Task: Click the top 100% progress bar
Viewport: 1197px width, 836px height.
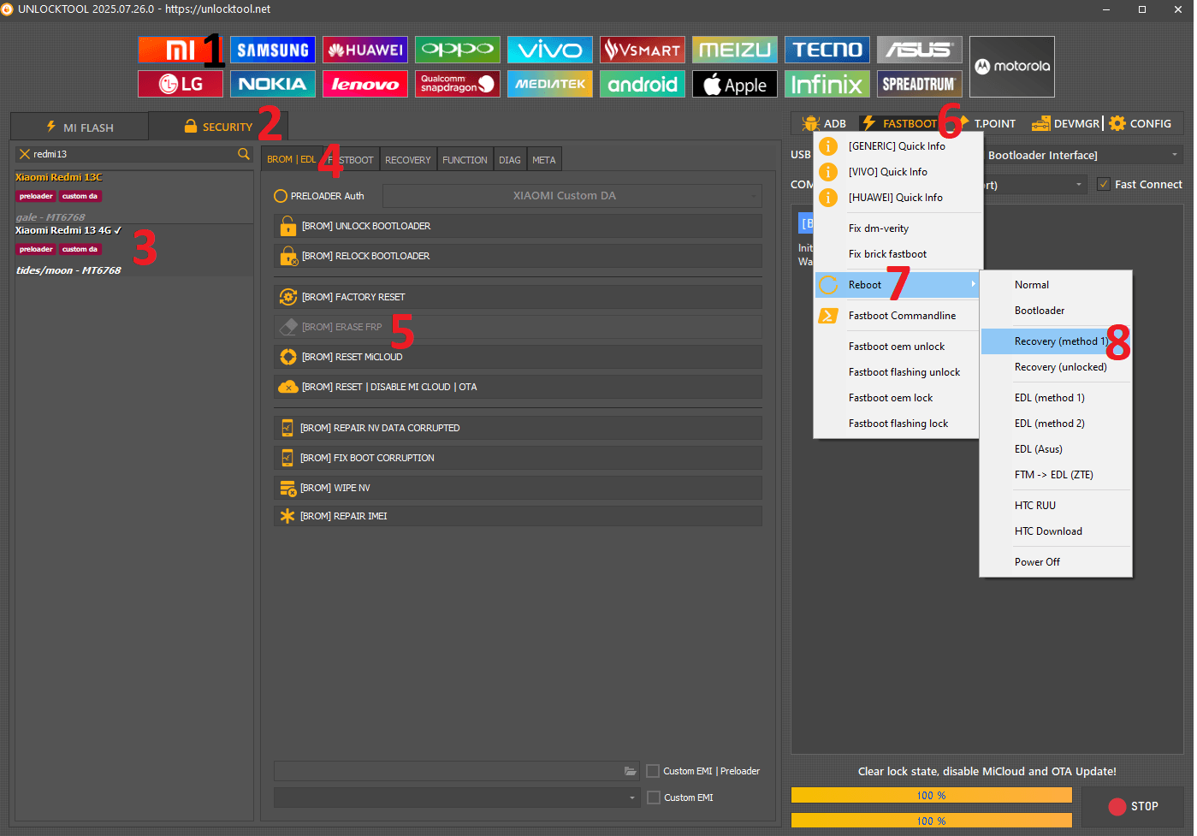Action: [x=931, y=795]
